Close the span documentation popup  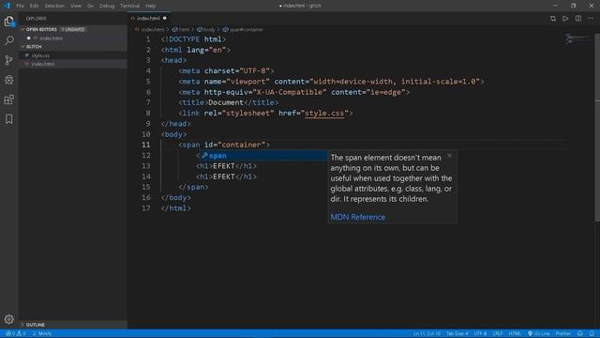click(449, 156)
